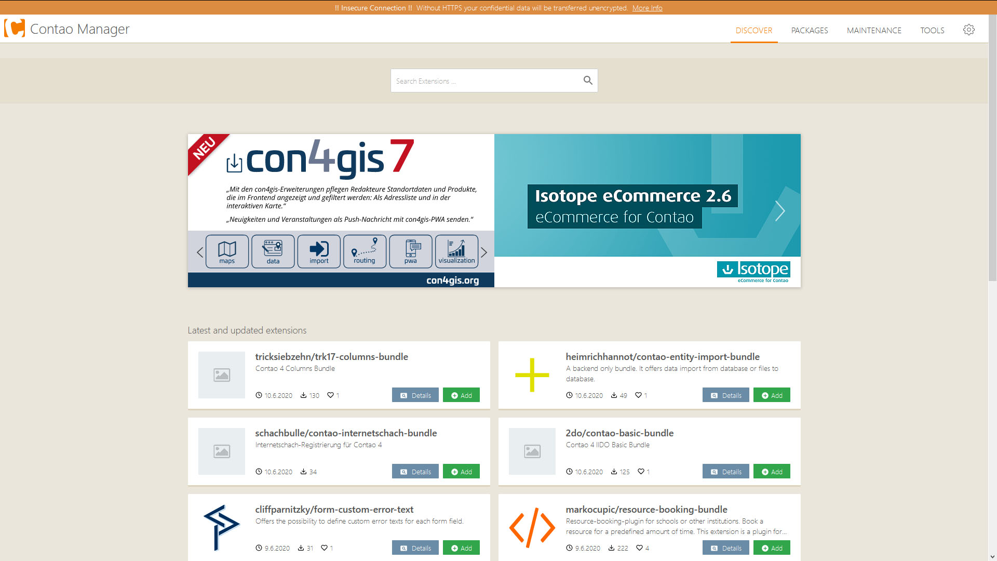Click the con4gis download icon
This screenshot has width=997, height=561.
coord(234,163)
